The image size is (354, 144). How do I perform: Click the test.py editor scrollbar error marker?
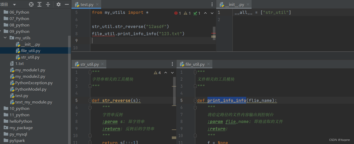click(x=213, y=33)
